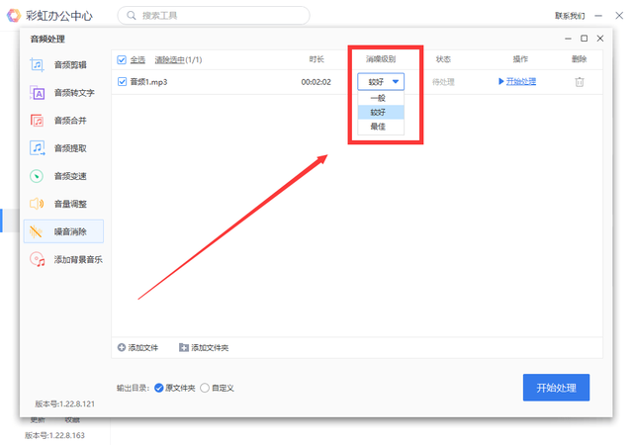Screen dimensions: 633x445
Task: Open the 添加背景音乐 section
Action: [x=63, y=259]
